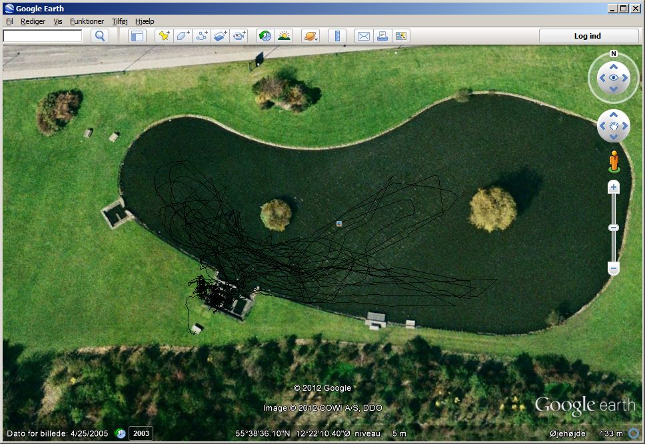Click the search magnifier button

point(100,36)
